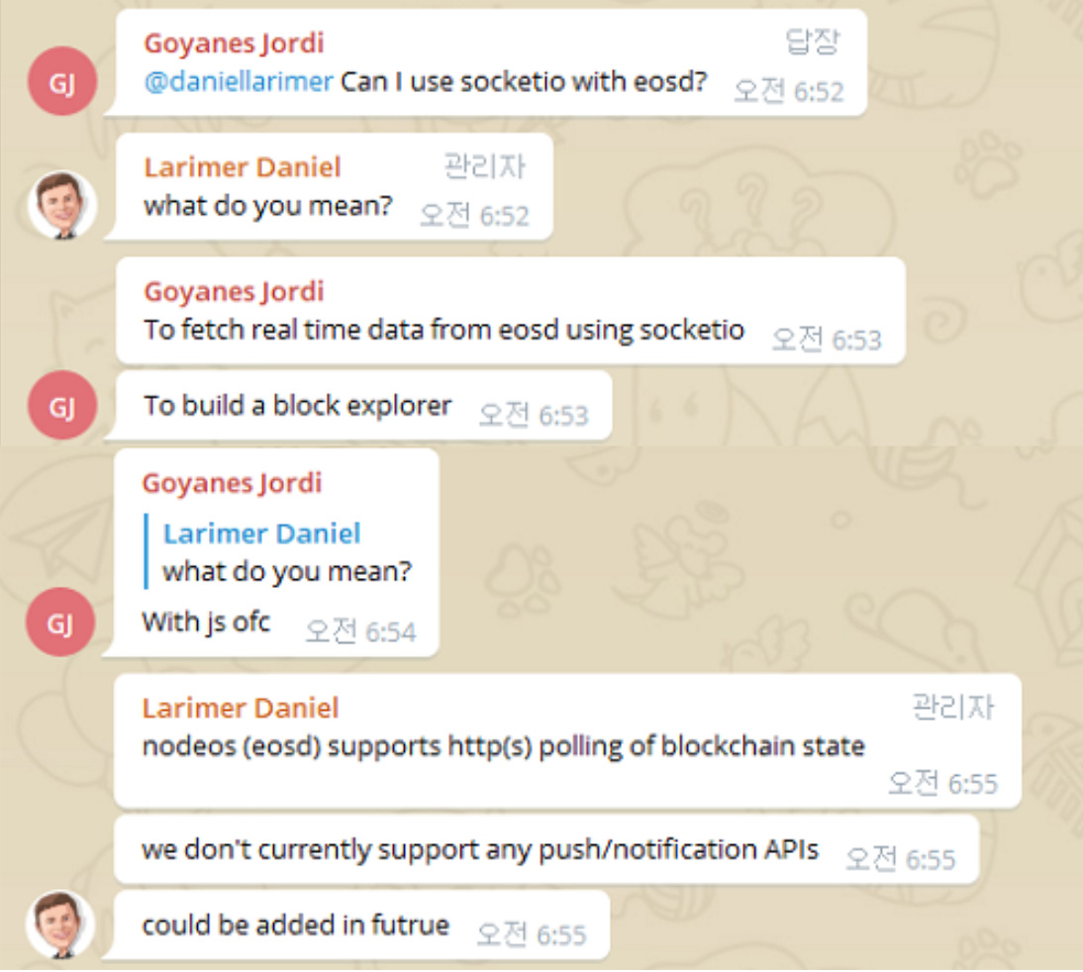The image size is (1083, 972).
Task: Select the 'To build a block explorer' message bubble
Action: pos(364,406)
